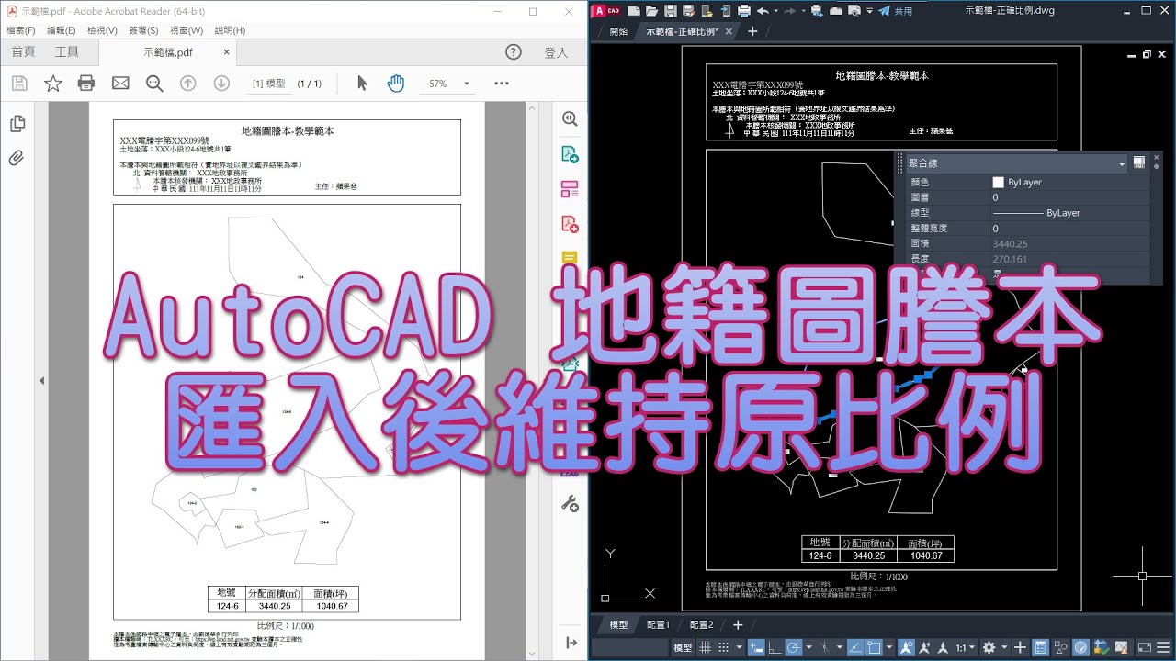Click the star bookmark icon in Acrobat
Screen dimensions: 1176x661
tap(53, 84)
